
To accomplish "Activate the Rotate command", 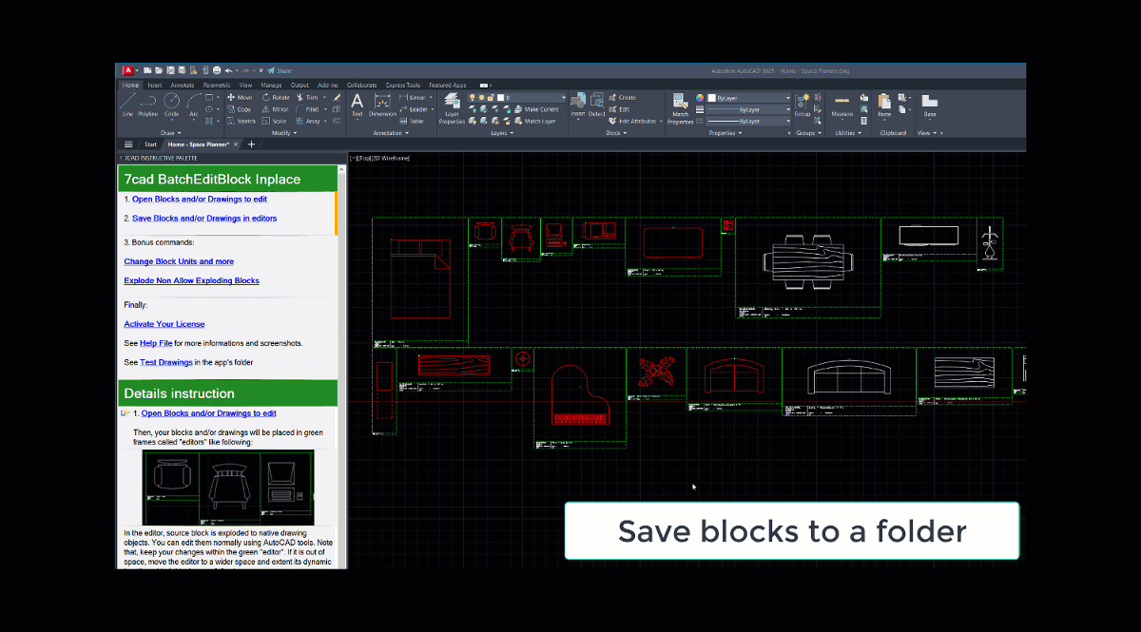I will coord(276,97).
